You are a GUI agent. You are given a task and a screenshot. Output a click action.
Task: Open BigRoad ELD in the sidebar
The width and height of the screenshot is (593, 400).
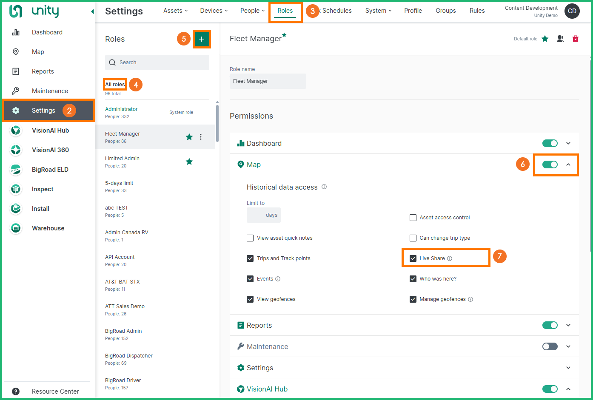point(50,170)
